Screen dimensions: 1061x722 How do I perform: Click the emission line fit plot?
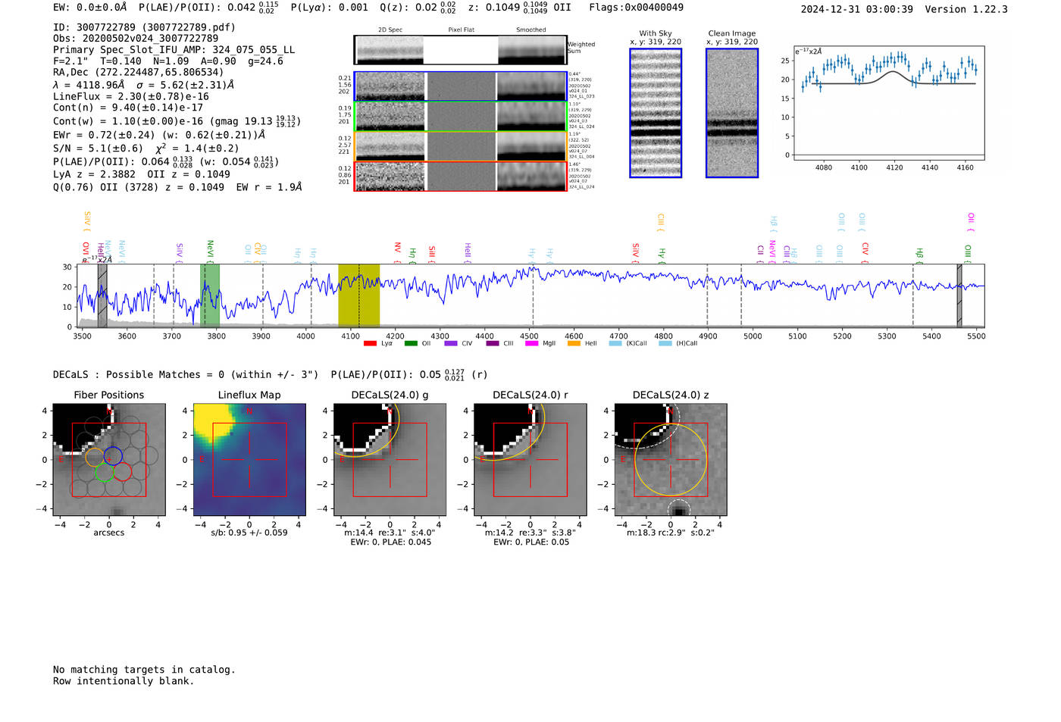click(889, 105)
